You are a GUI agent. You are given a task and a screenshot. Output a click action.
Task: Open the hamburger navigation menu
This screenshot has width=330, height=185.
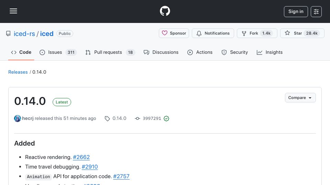(13, 11)
